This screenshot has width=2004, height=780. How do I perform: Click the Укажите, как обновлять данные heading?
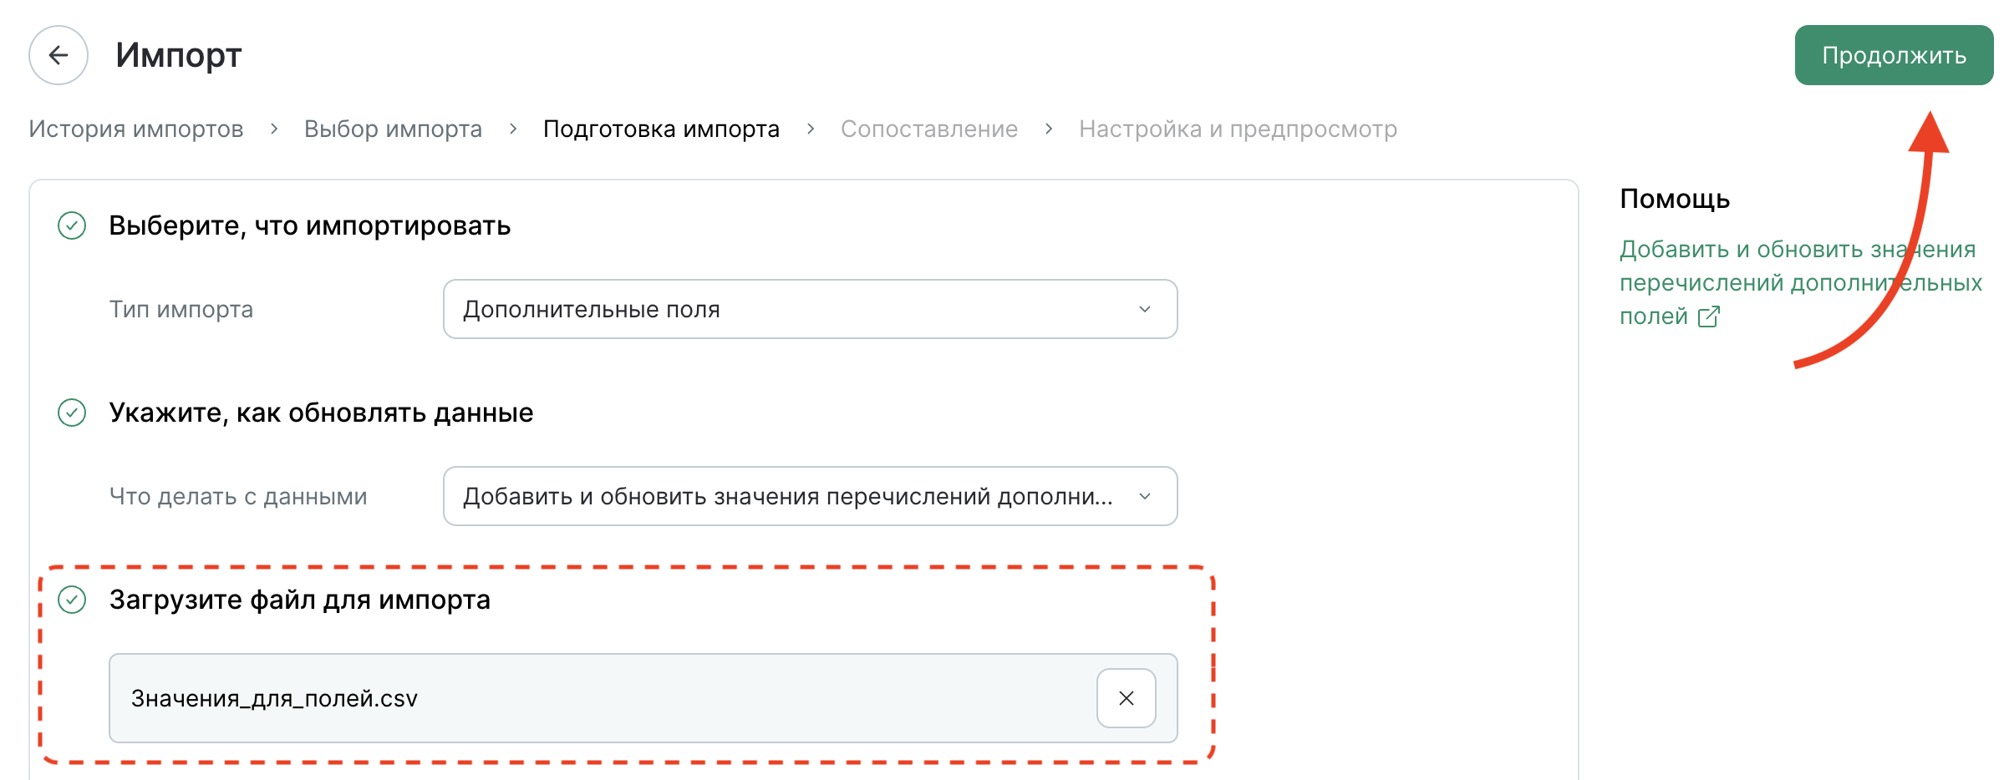pos(321,413)
